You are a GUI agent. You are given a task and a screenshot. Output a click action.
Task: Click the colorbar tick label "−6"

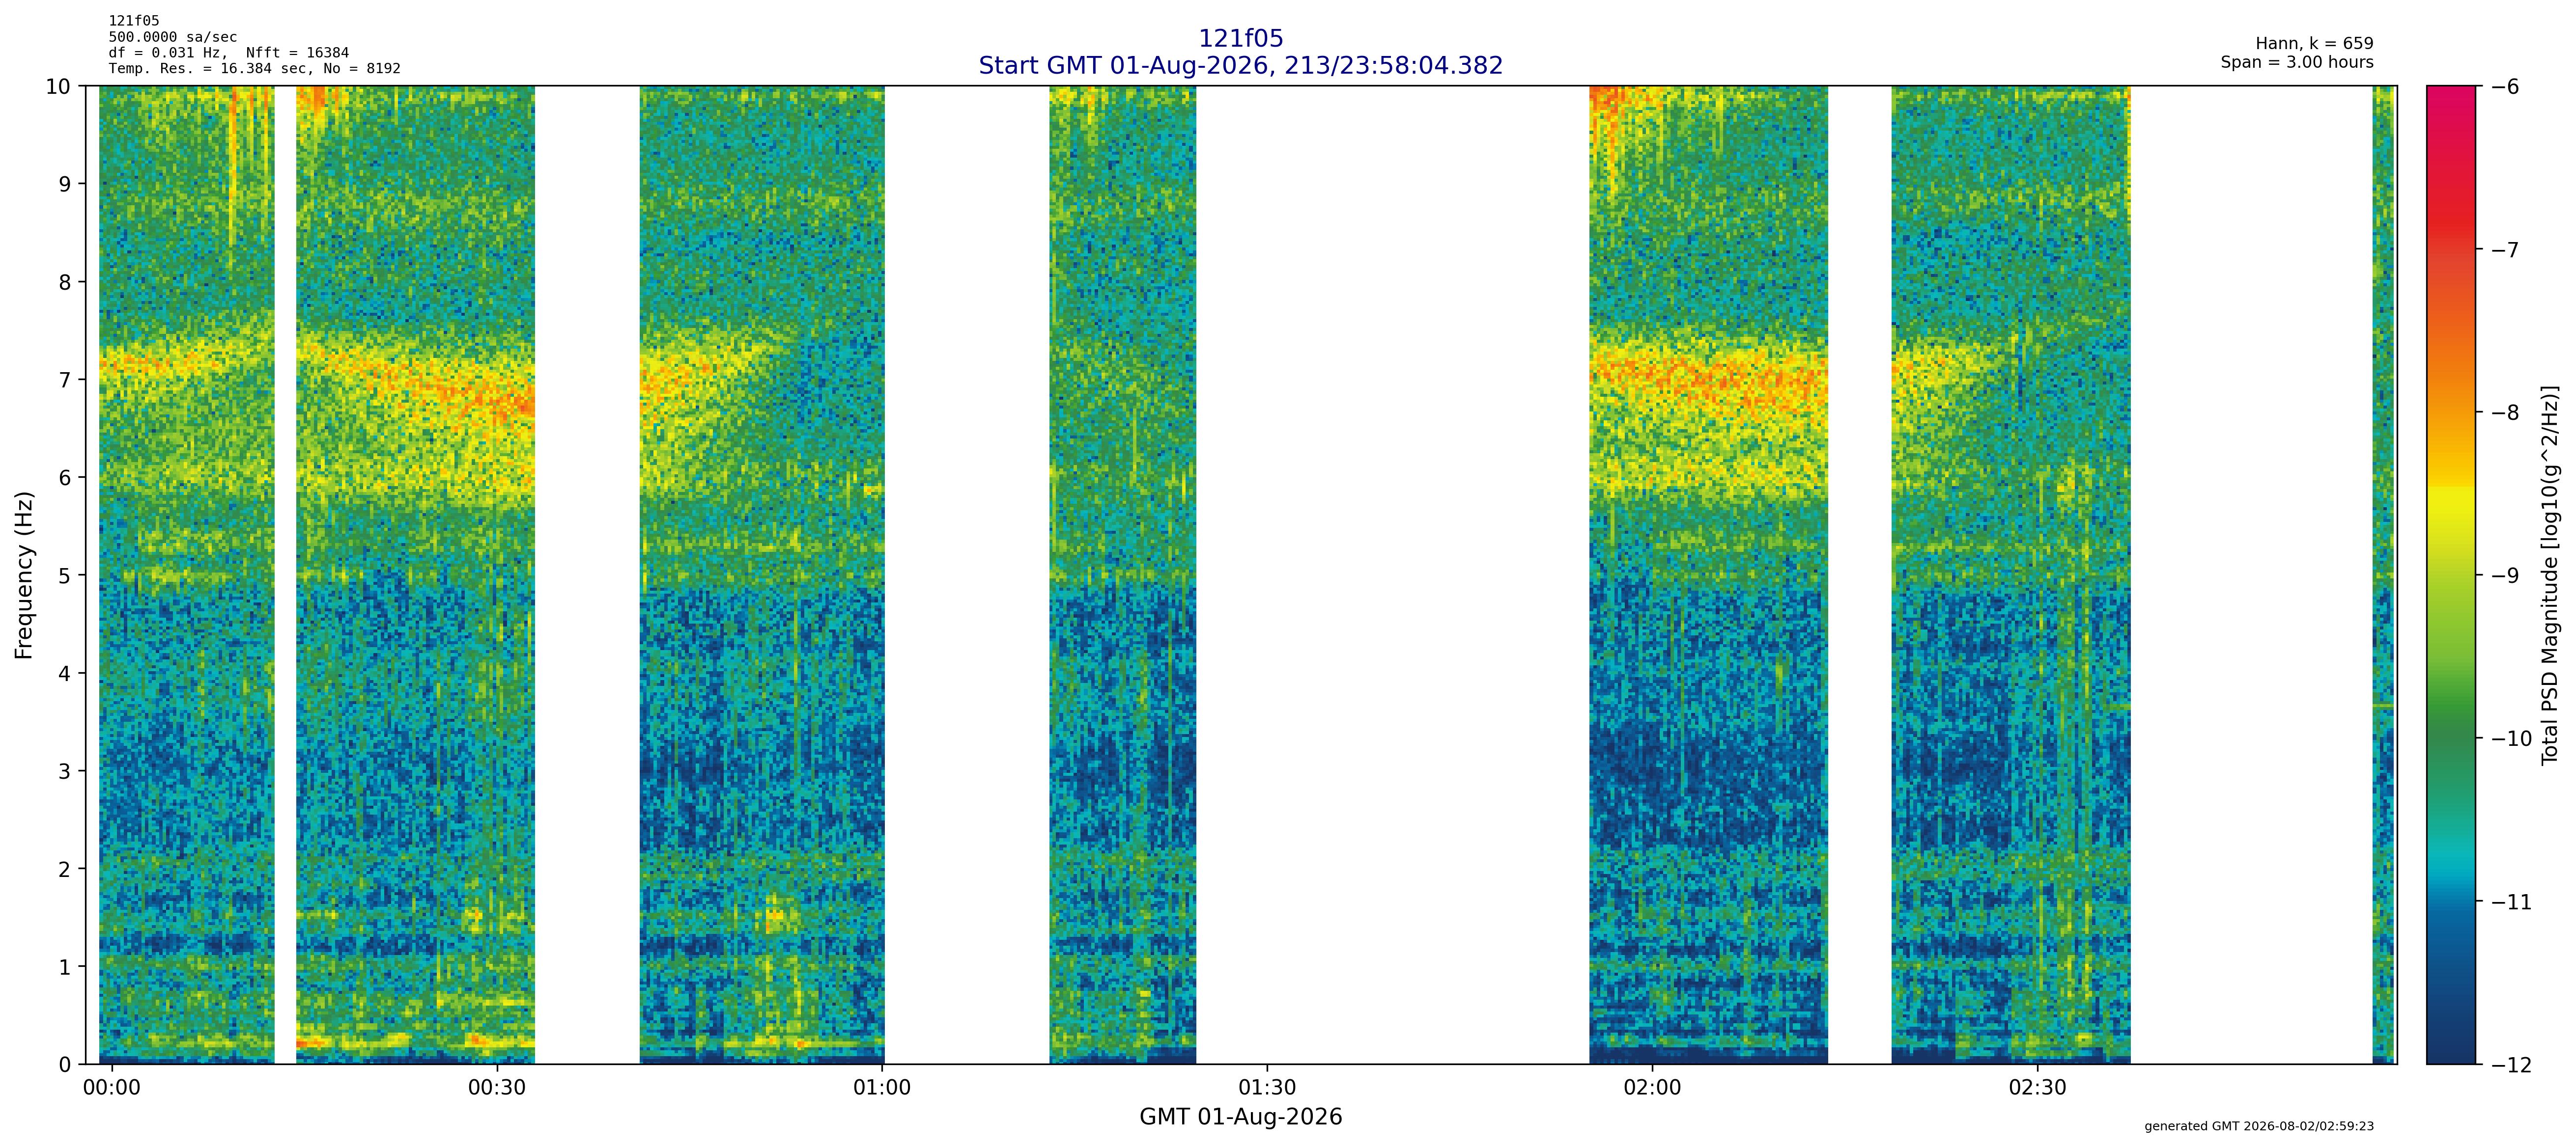[2505, 87]
